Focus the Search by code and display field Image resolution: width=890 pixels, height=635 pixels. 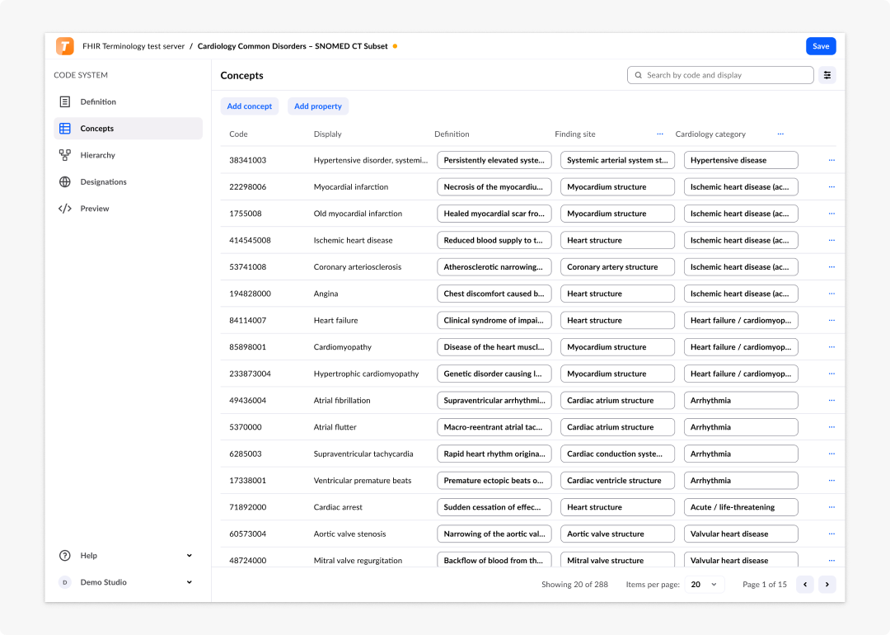click(720, 75)
